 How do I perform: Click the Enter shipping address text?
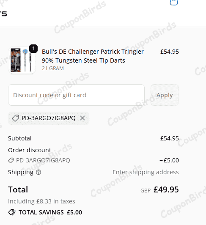tap(146, 172)
